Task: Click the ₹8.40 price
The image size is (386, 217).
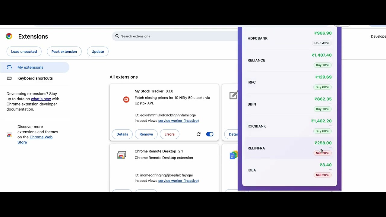Action: tap(326, 165)
